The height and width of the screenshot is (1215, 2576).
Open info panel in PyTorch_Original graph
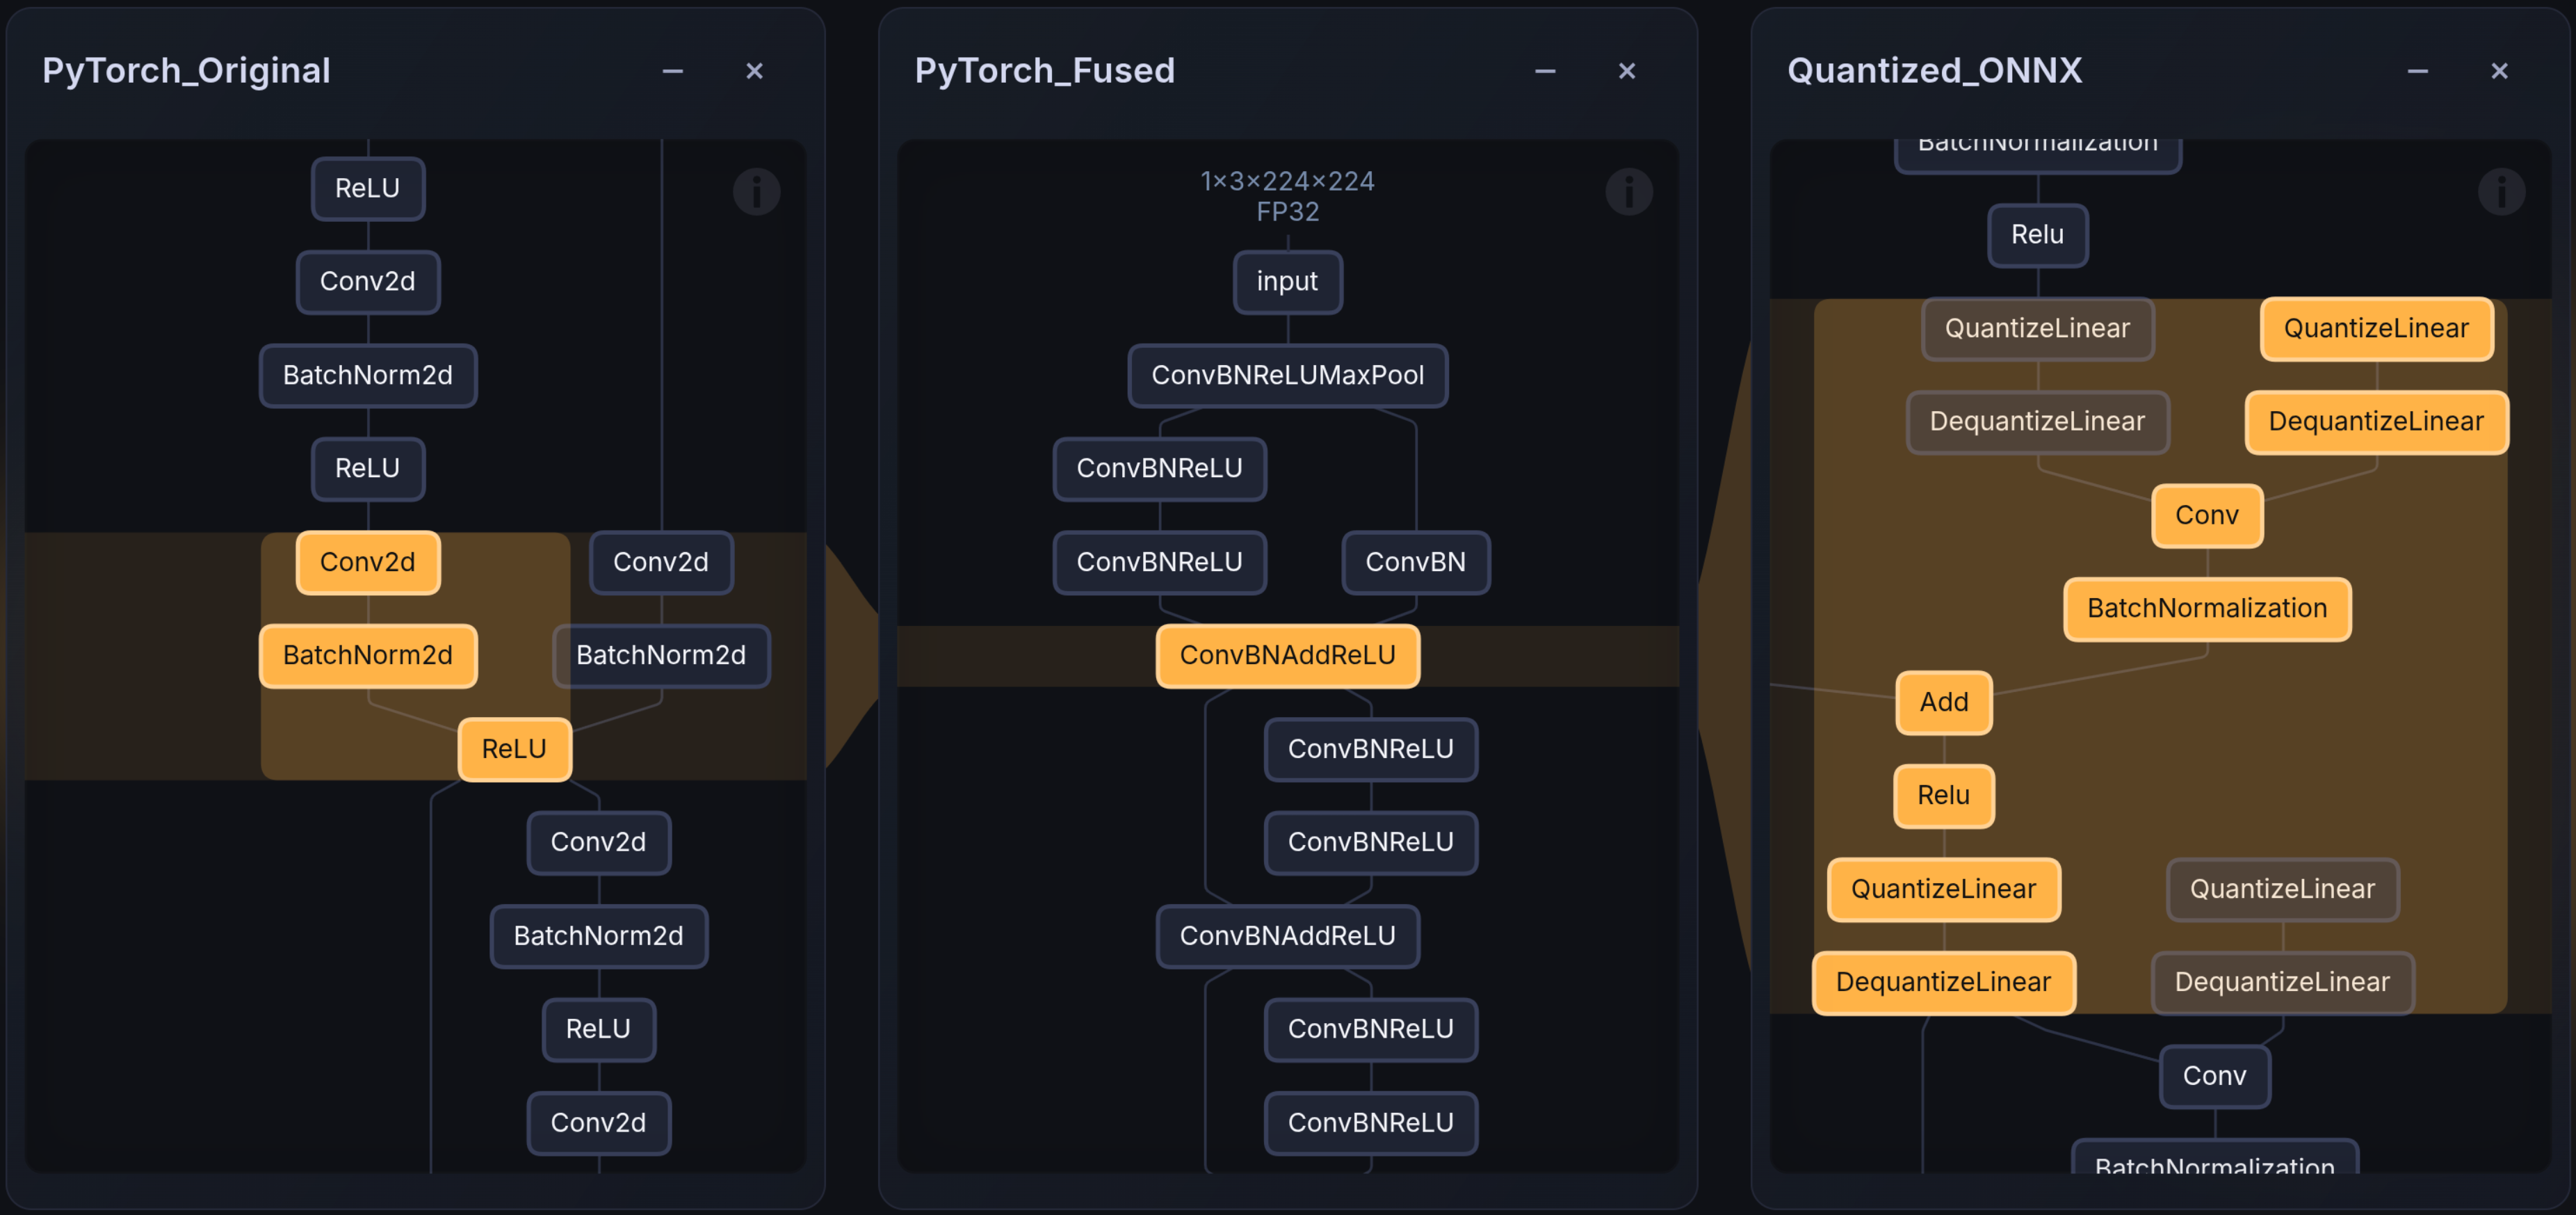pos(757,191)
